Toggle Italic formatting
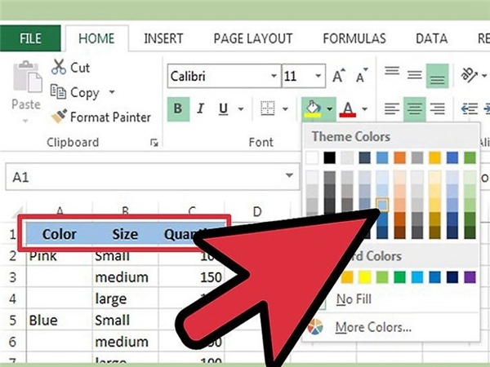This screenshot has height=367, width=490. coord(198,108)
